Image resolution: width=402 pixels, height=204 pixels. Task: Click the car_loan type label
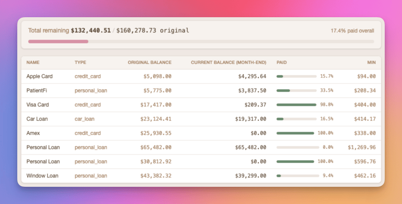click(x=84, y=119)
